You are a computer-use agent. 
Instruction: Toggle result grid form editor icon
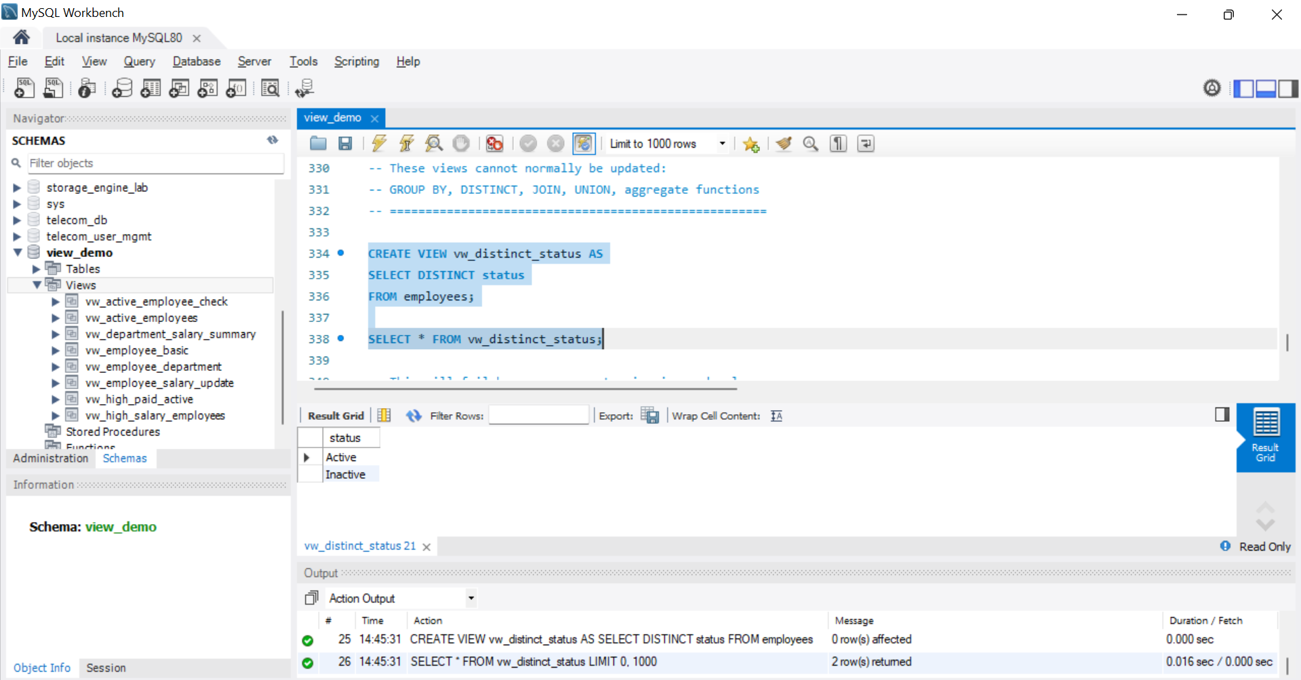[384, 416]
